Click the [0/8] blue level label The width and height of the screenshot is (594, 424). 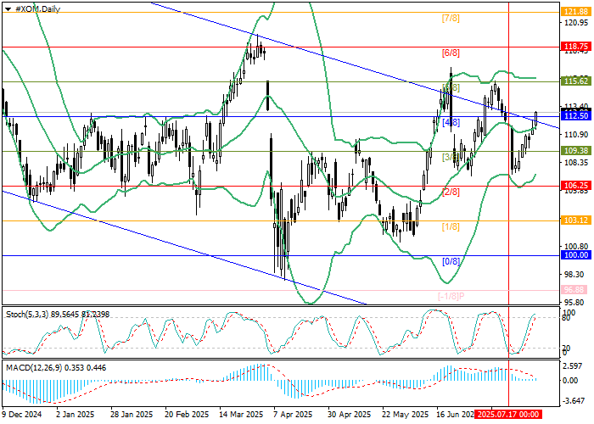point(451,261)
